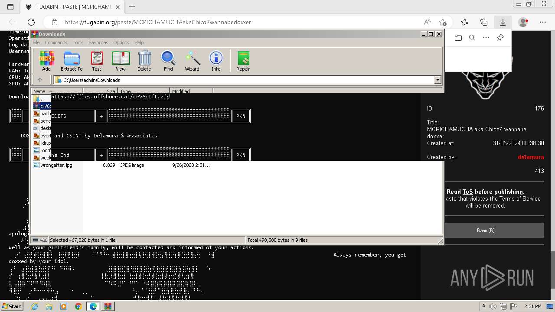Click the key icon in WinRAR status bar
The image size is (555, 312).
[44, 240]
